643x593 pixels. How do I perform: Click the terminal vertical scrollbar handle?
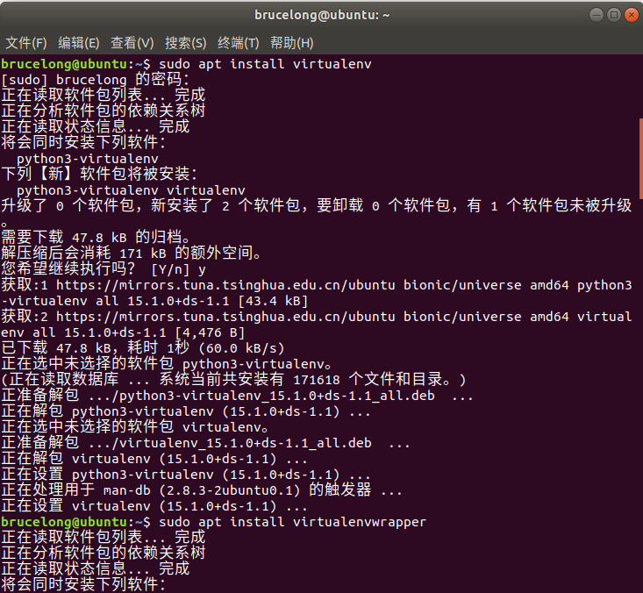tap(640, 158)
